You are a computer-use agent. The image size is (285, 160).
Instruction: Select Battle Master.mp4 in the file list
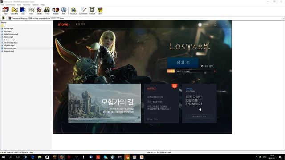coord(11,34)
